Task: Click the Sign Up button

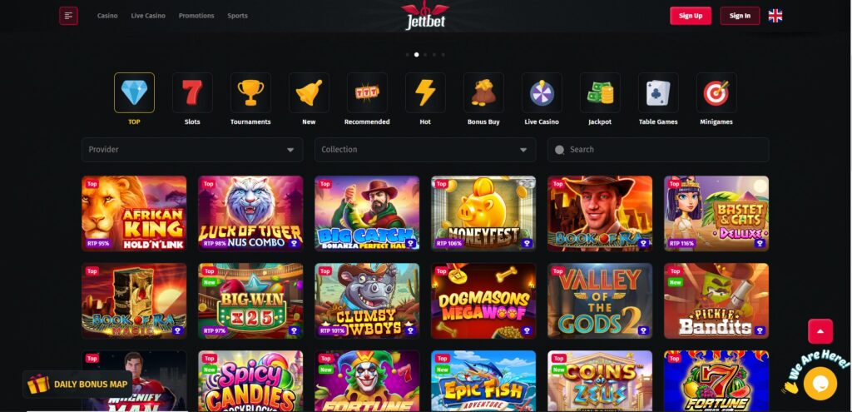Action: coord(691,16)
